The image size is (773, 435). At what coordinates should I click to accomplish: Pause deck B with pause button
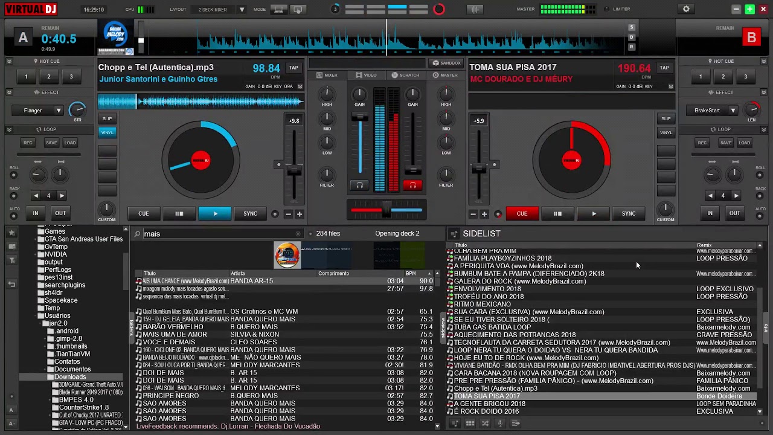557,213
